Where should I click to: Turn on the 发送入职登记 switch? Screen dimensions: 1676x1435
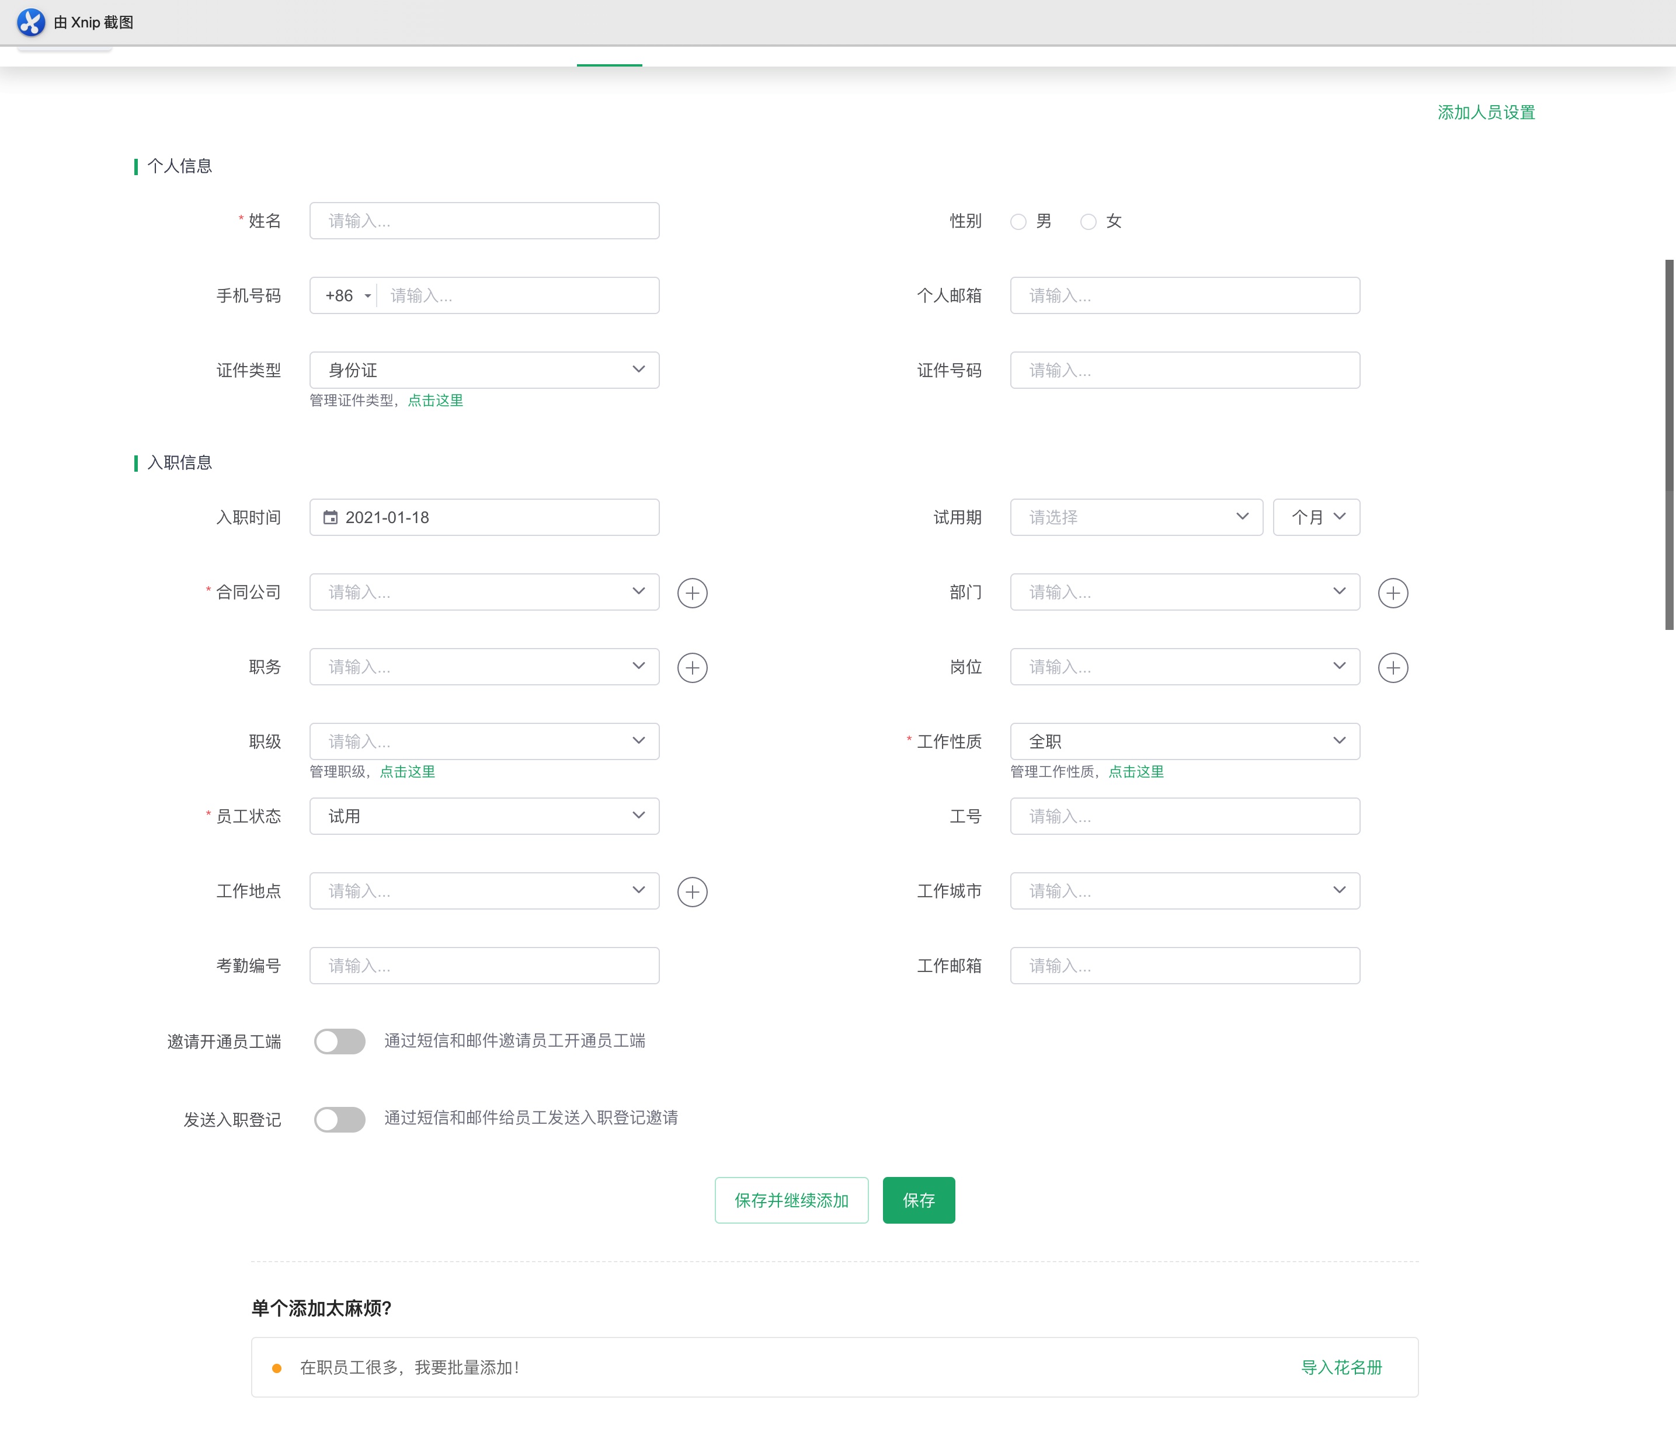point(340,1119)
